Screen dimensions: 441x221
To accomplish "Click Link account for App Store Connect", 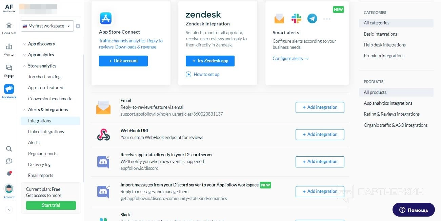I will coord(123,61).
